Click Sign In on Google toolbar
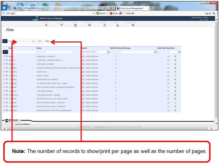The image size is (219, 164). click(208, 13)
